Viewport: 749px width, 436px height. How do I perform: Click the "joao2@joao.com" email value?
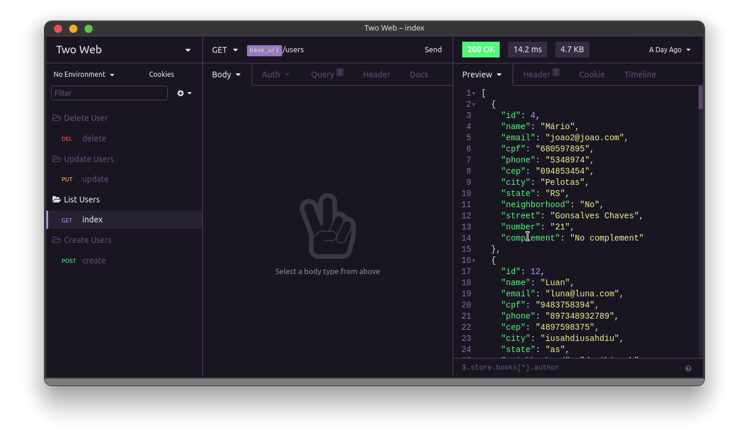click(585, 138)
